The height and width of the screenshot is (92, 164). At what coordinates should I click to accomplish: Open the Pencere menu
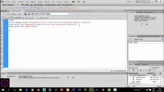tap(59, 2)
